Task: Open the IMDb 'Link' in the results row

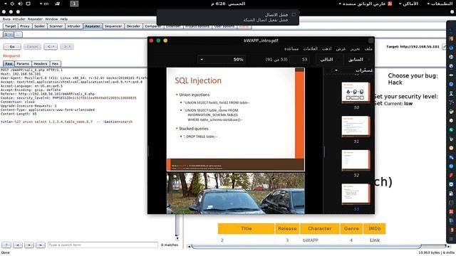Action: coord(375,240)
